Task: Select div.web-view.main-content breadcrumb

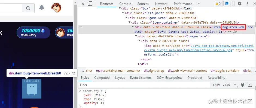Action: point(187,71)
